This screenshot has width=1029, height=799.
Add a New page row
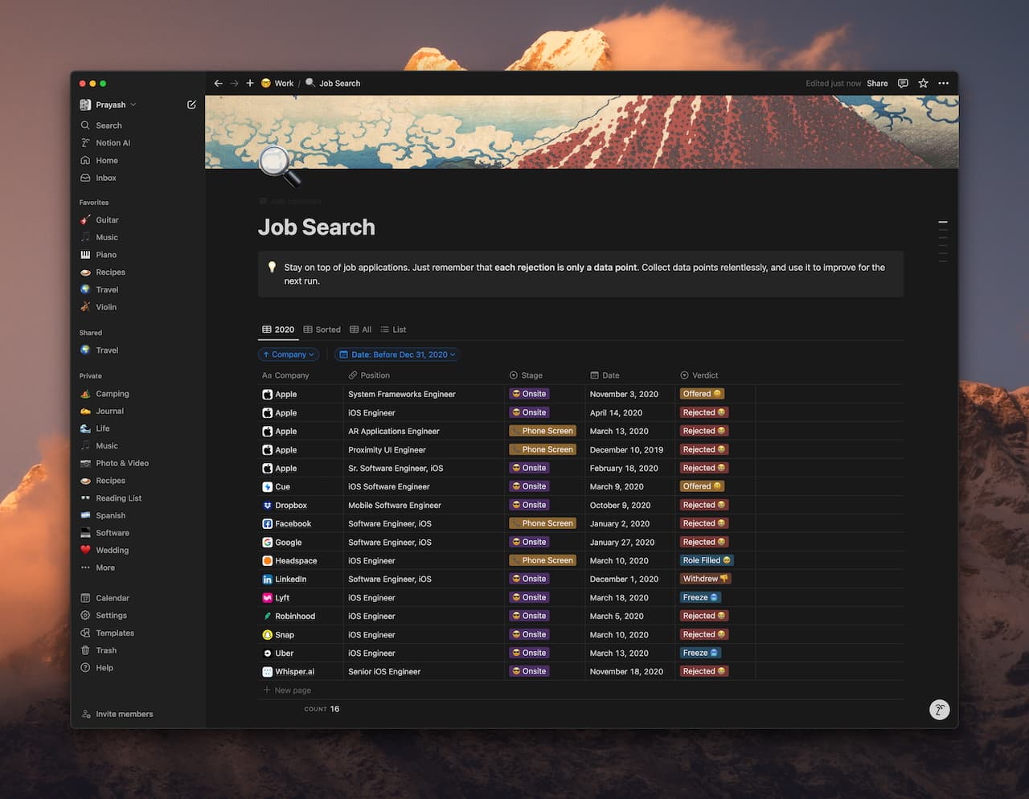tap(287, 690)
